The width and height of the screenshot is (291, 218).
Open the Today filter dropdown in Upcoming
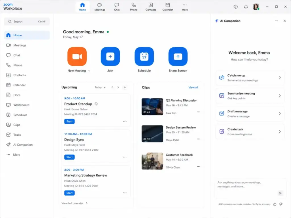[100, 87]
